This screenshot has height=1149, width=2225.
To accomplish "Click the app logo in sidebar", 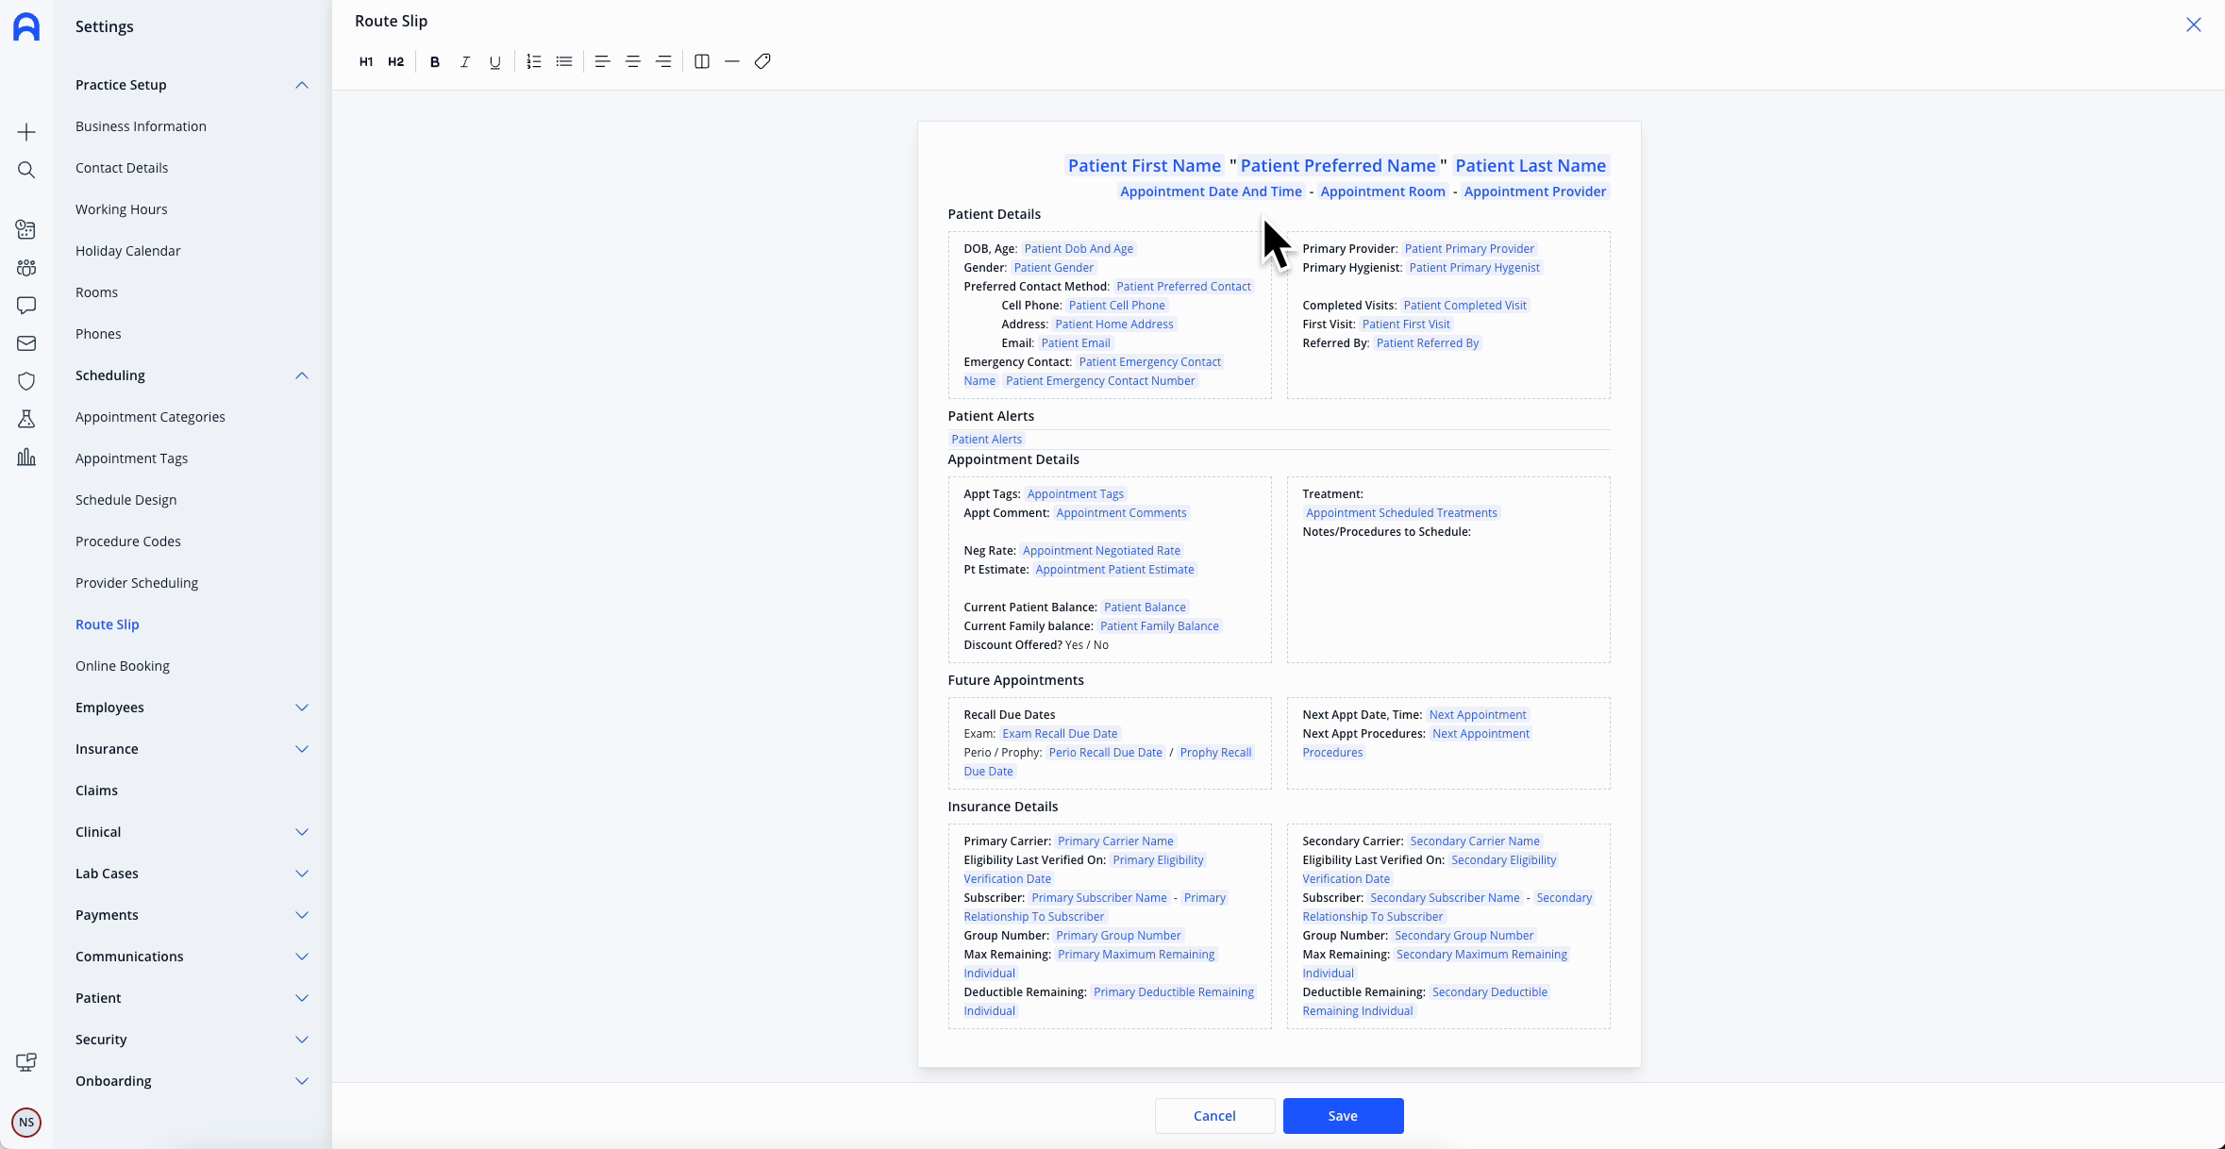I will pyautogui.click(x=26, y=26).
